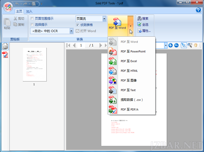Select the arrow pointer selection tool
Viewport: 204px width, 152px height.
tap(184, 45)
